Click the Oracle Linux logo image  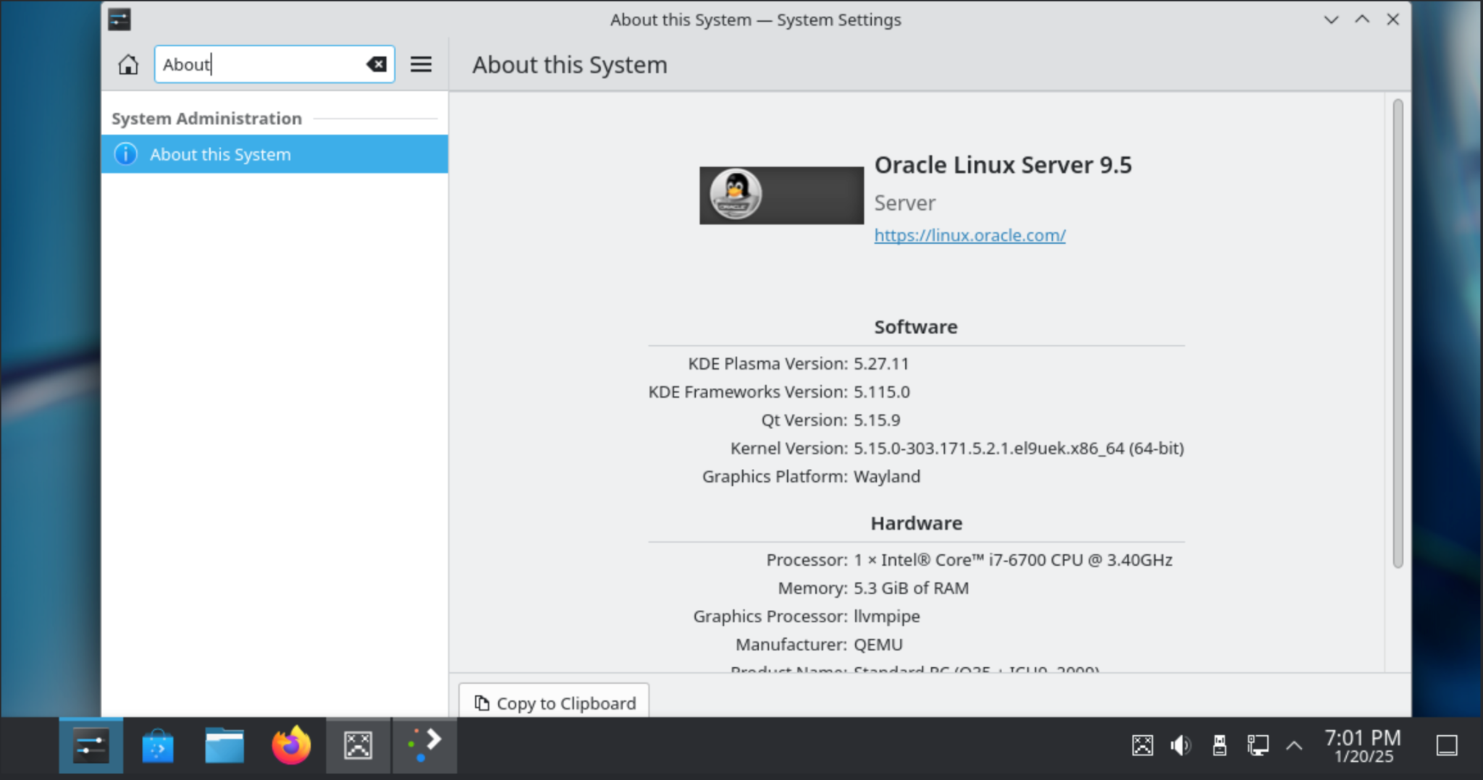[x=781, y=195]
